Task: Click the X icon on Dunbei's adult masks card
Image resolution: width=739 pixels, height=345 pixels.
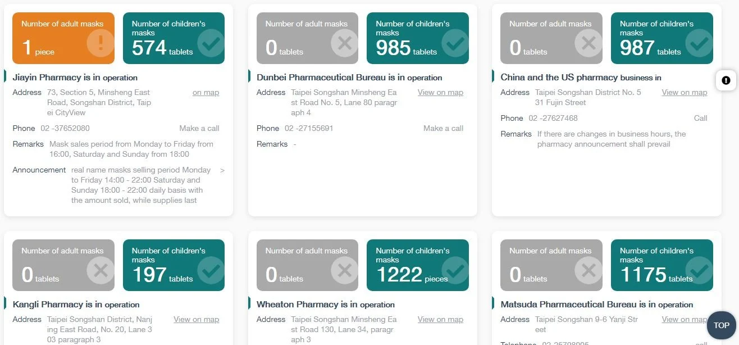Action: coord(345,43)
